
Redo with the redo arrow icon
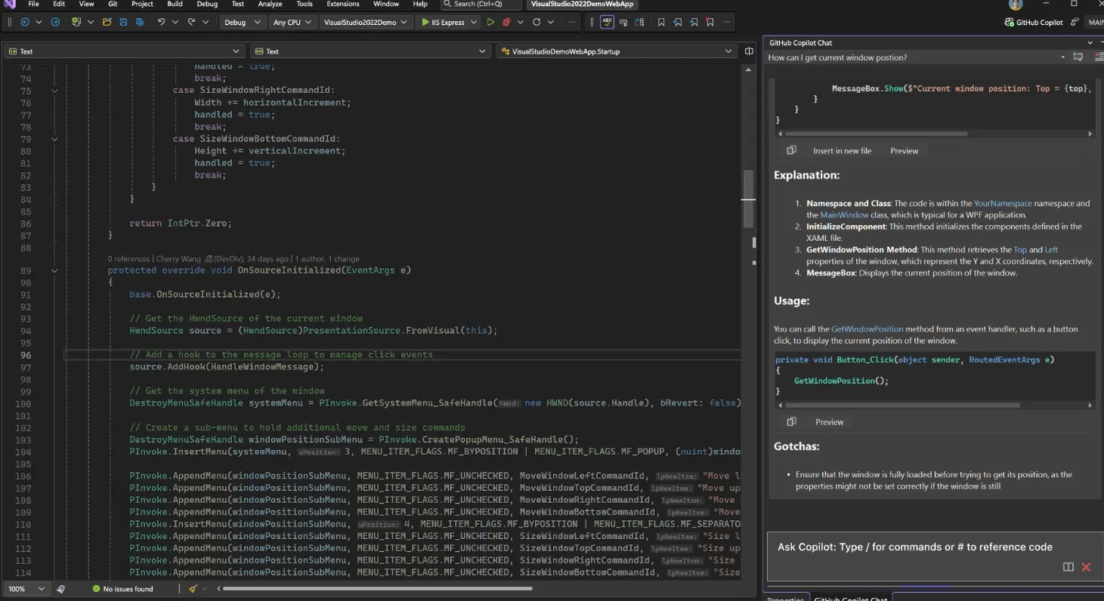191,22
